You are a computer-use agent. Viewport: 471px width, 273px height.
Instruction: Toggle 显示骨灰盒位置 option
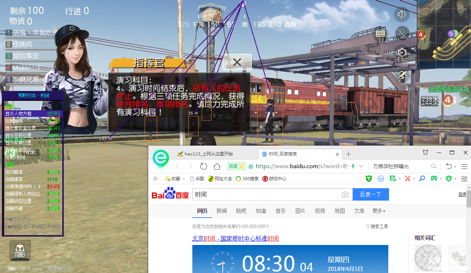pyautogui.click(x=33, y=128)
